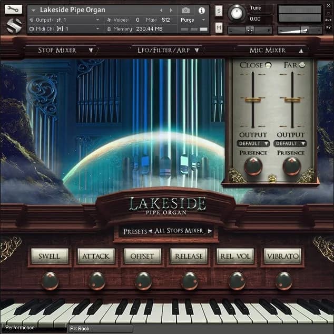Viewport: 334px width, 334px height.
Task: Click the Far mic Presence knob
Action: coord(292,166)
